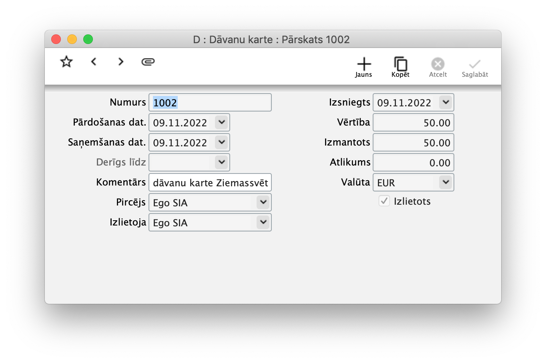
Task: Expand the Pircējs dropdown
Action: (x=263, y=202)
